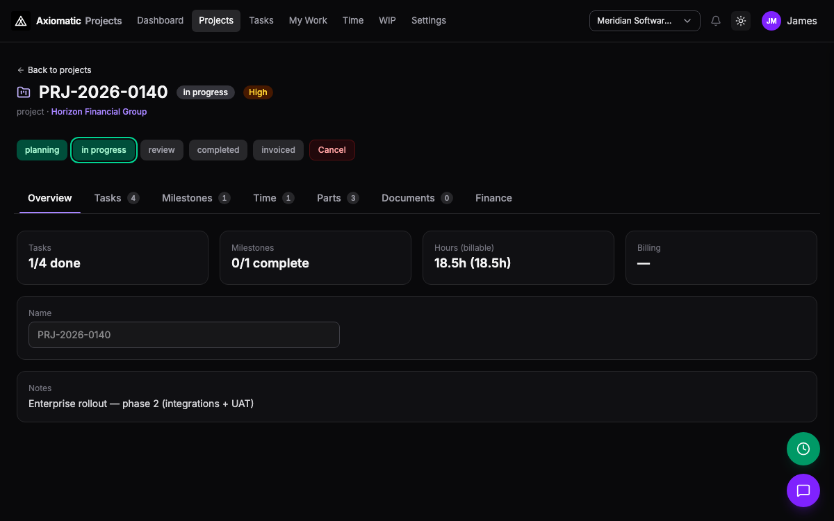Switch to the Parts tab
Viewport: 834px width, 521px height.
click(338, 198)
